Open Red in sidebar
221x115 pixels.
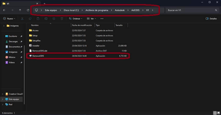(9, 105)
